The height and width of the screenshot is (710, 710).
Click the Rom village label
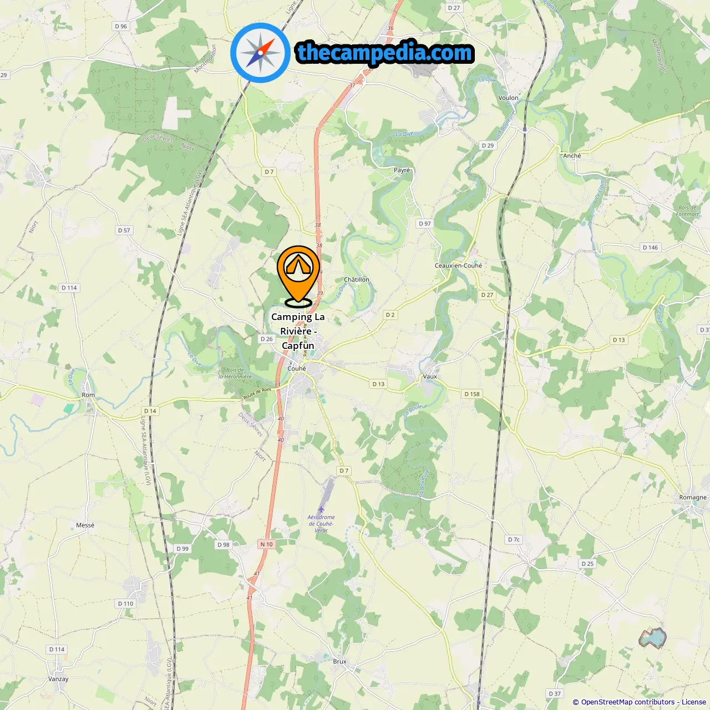click(88, 395)
